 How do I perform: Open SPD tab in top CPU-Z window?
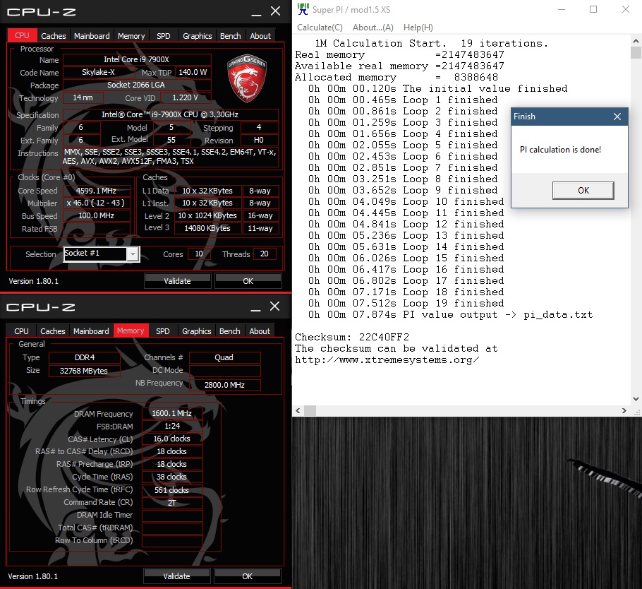point(164,35)
